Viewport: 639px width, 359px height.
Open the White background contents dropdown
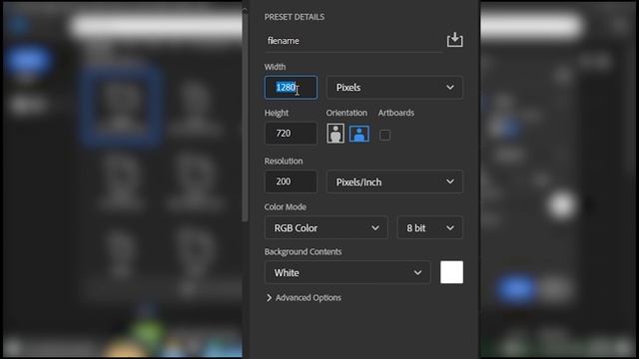(x=347, y=272)
